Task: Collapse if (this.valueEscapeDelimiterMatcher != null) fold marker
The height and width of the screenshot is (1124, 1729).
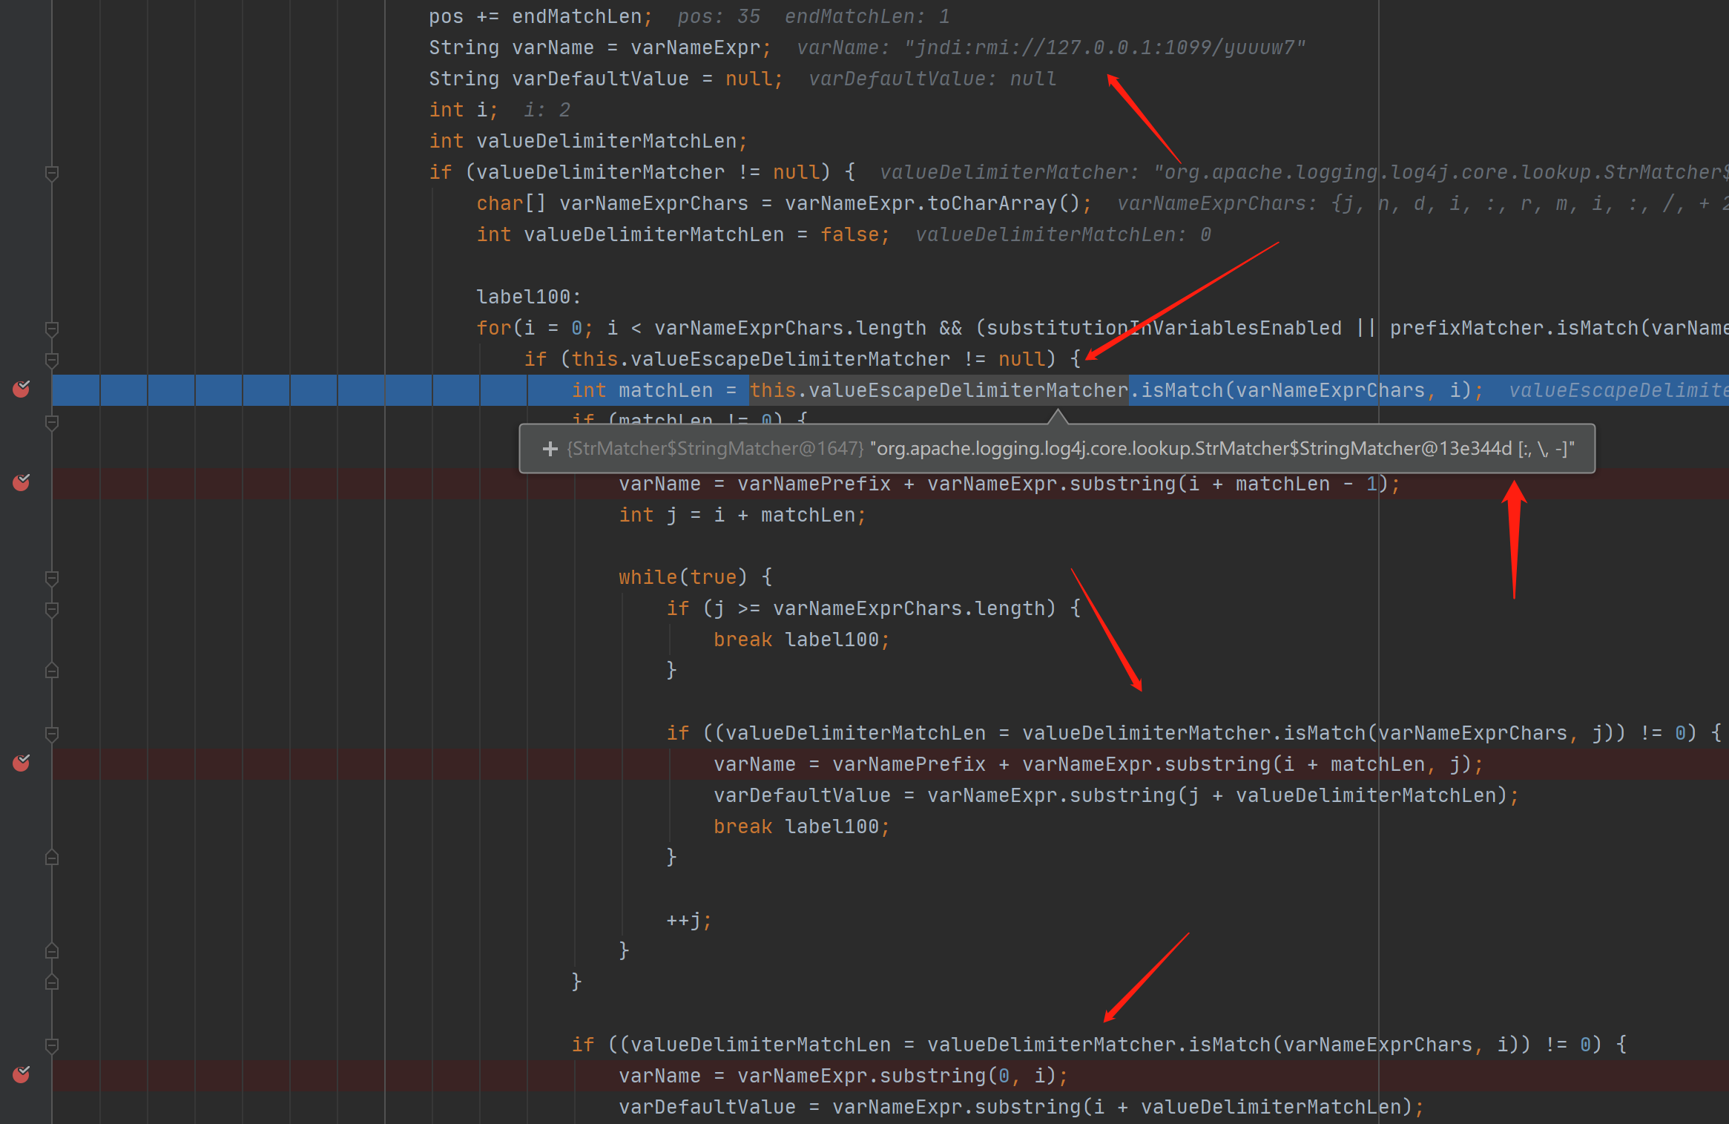Action: tap(52, 360)
